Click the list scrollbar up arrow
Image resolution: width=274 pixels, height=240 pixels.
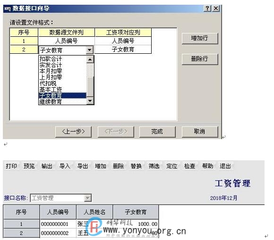90,60
